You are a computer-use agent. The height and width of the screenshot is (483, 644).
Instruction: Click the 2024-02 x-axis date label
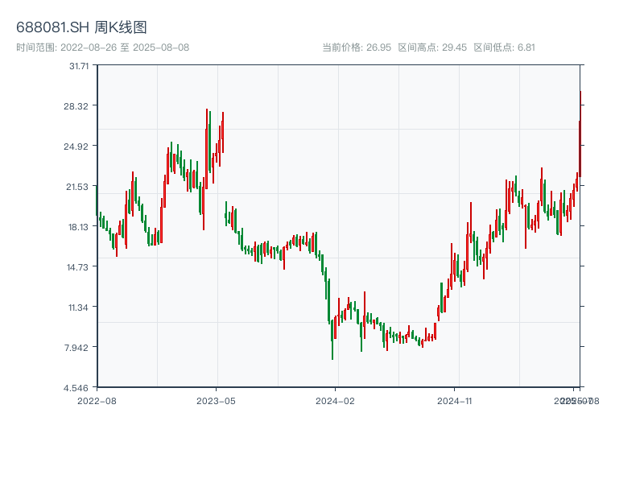click(x=336, y=400)
